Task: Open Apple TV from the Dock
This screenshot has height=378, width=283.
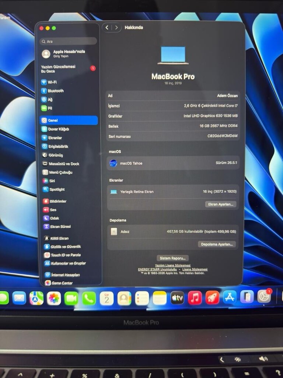Action: pos(177,298)
